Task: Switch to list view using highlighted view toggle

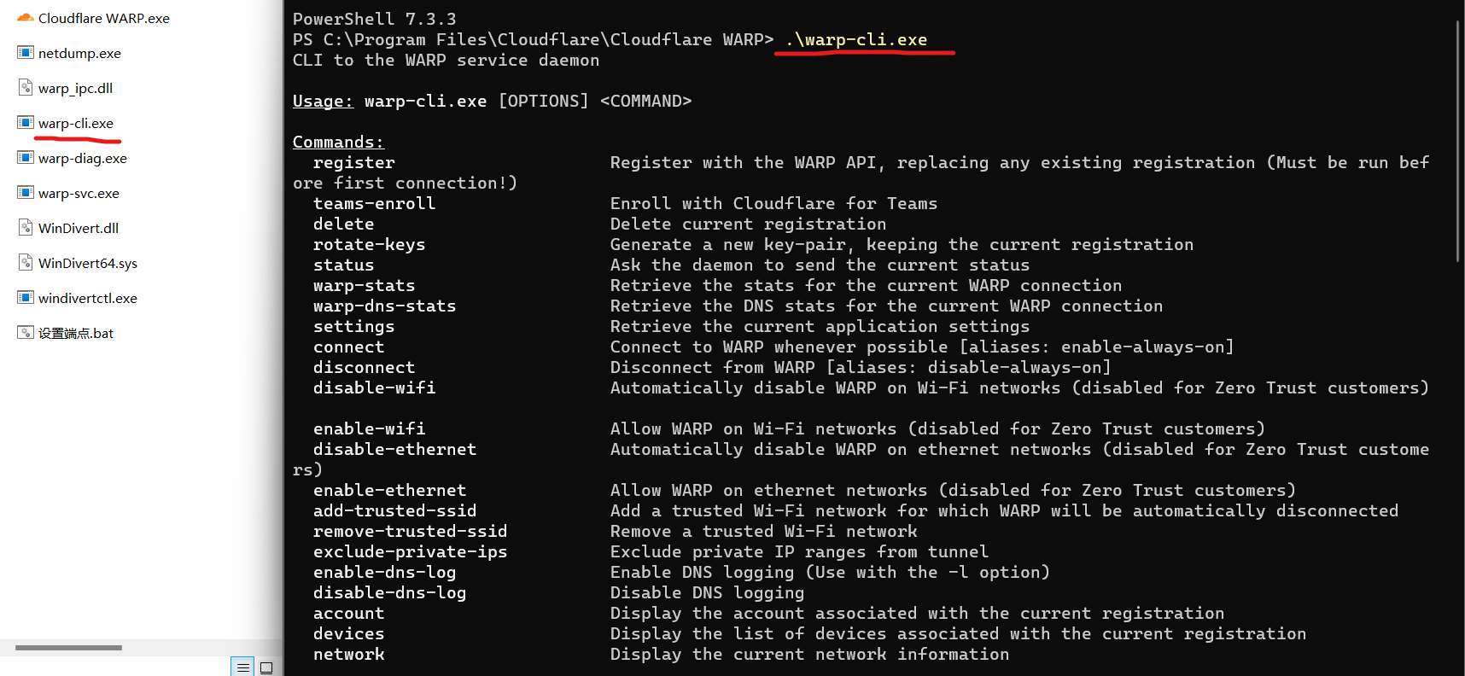Action: click(242, 667)
